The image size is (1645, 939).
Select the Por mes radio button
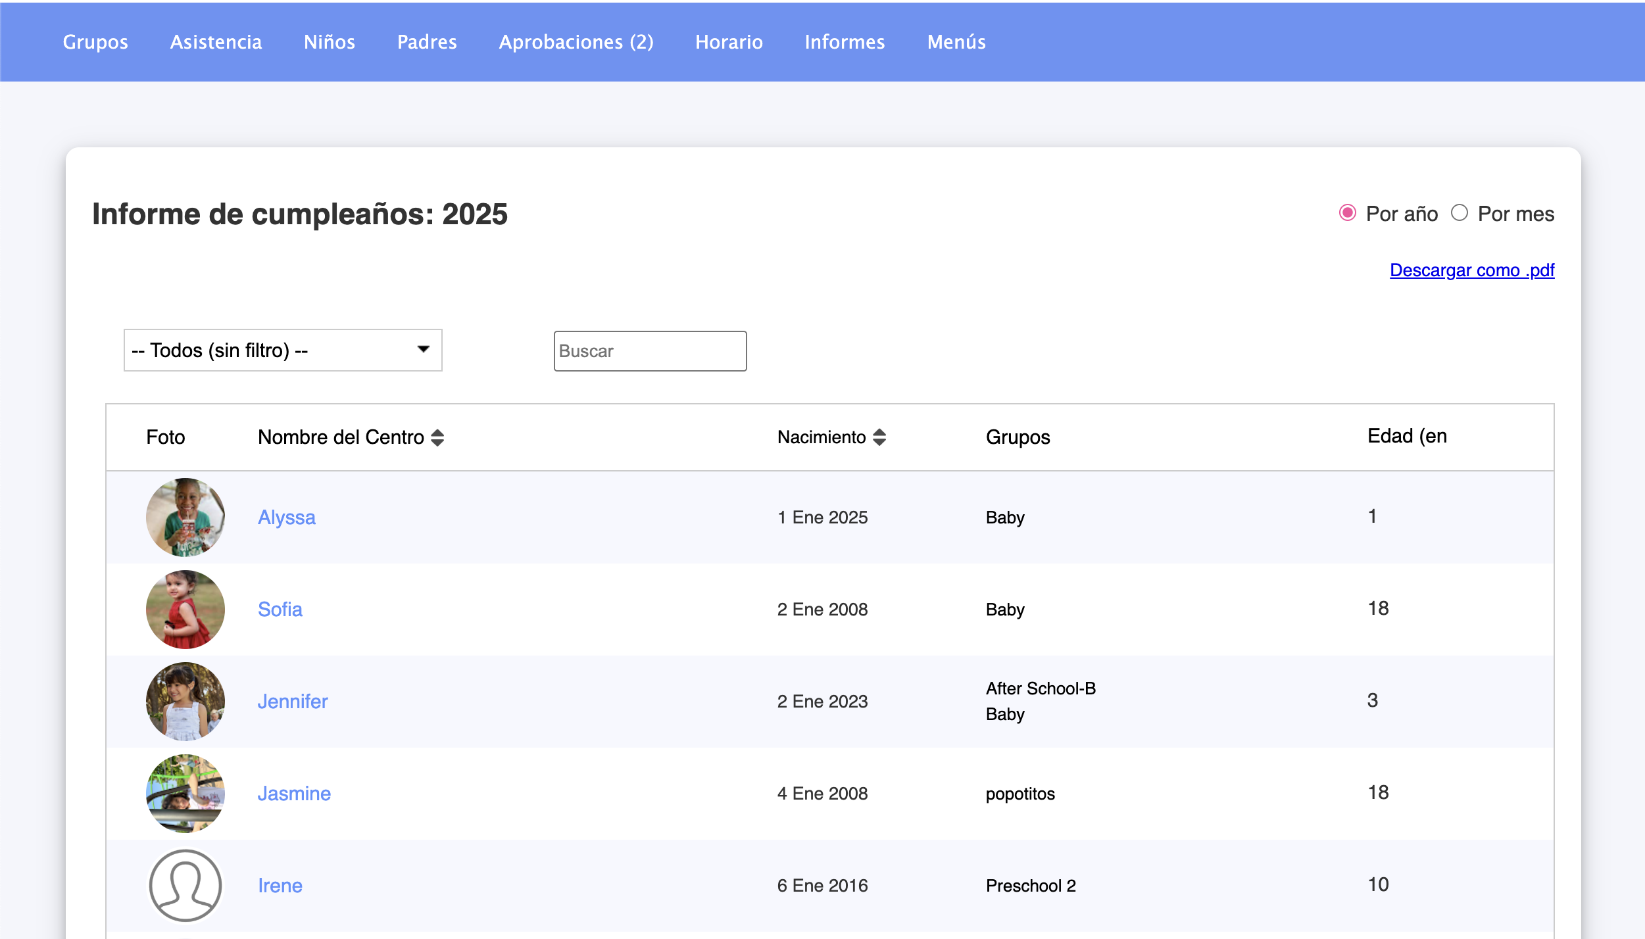tap(1460, 213)
